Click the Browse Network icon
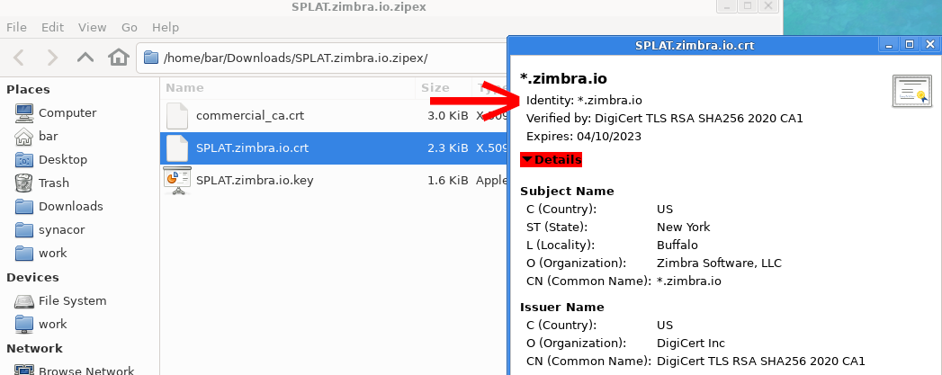This screenshot has width=942, height=375. point(24,371)
